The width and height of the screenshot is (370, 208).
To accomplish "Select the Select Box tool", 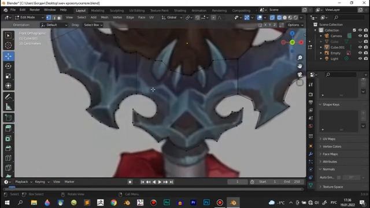I will [x=8, y=36].
